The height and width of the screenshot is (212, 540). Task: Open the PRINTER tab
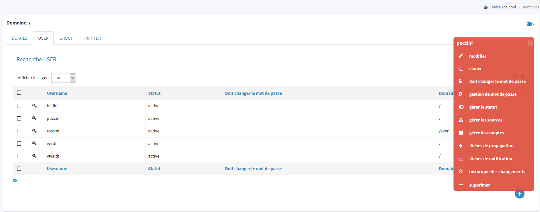[x=93, y=38]
